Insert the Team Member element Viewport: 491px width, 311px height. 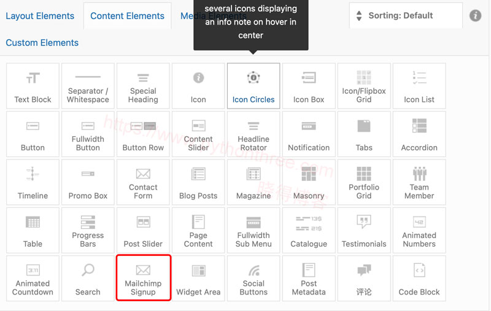(x=419, y=182)
